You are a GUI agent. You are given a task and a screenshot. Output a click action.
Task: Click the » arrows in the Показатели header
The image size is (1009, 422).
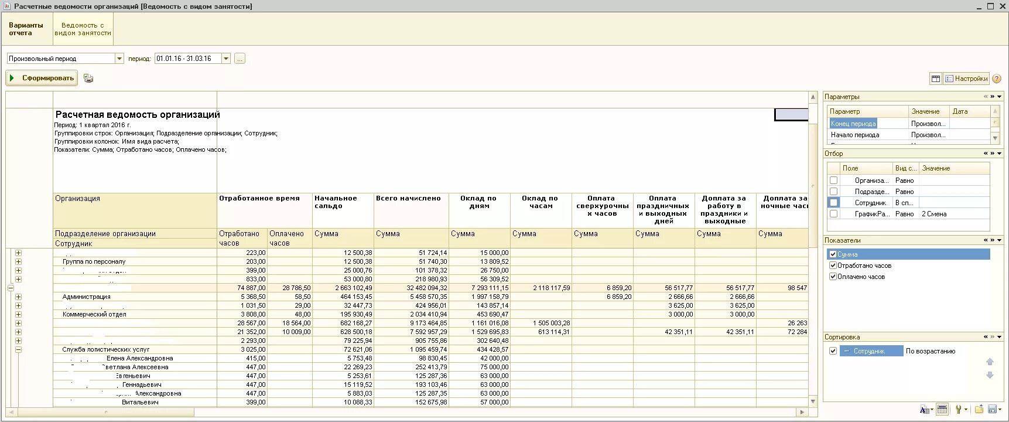(993, 240)
